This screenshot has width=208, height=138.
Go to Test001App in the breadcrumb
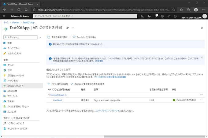pos(29,23)
